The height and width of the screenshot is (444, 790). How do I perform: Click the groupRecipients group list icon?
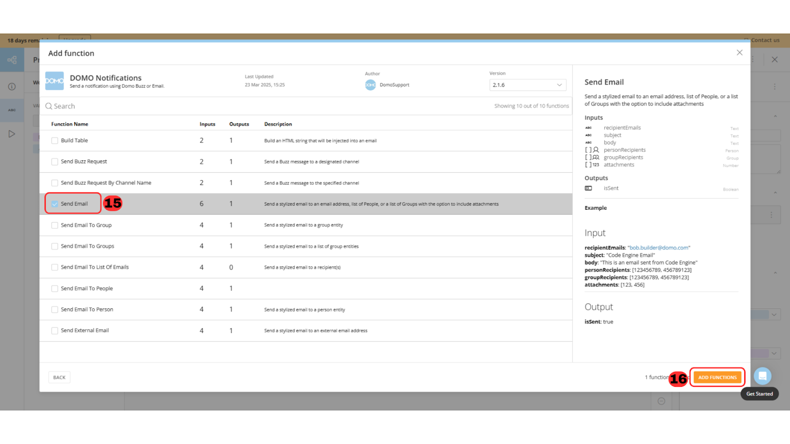coord(592,157)
